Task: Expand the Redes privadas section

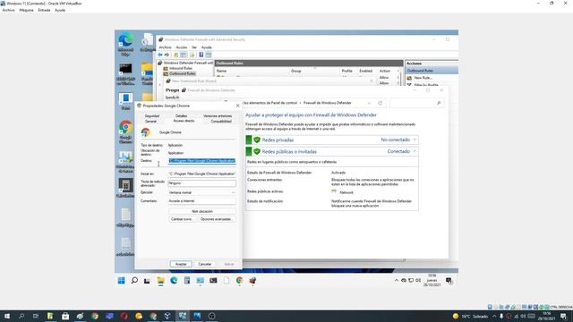Action: click(x=415, y=140)
